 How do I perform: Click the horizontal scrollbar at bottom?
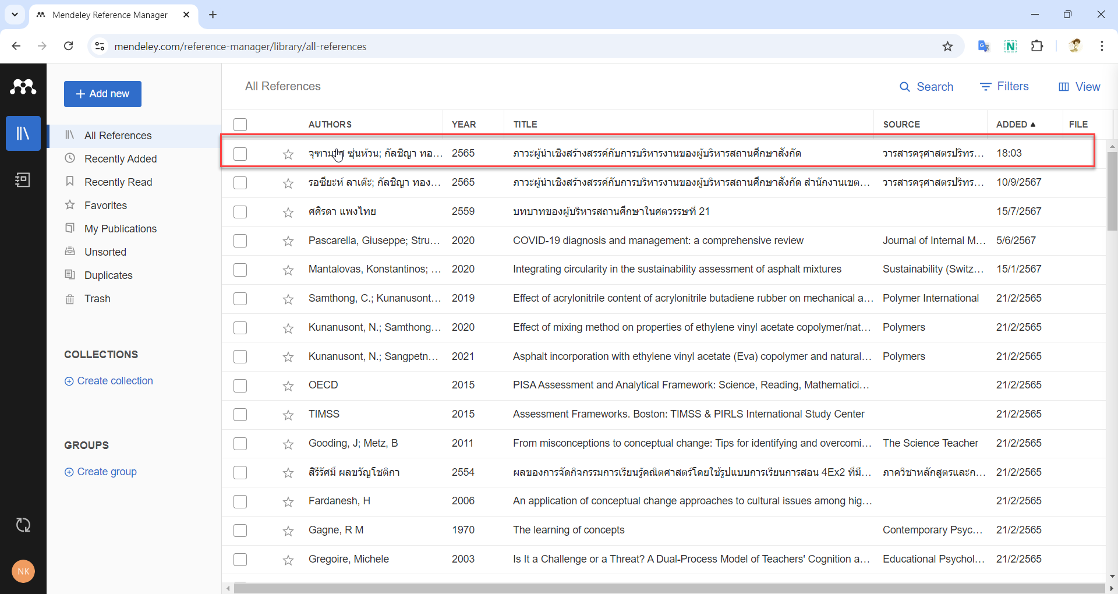pos(670,589)
